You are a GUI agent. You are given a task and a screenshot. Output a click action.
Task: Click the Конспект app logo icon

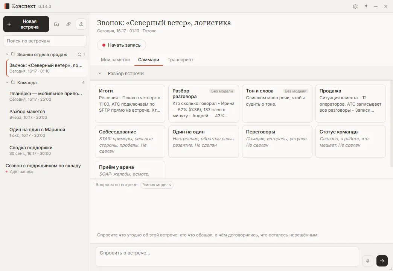(x=7, y=6)
